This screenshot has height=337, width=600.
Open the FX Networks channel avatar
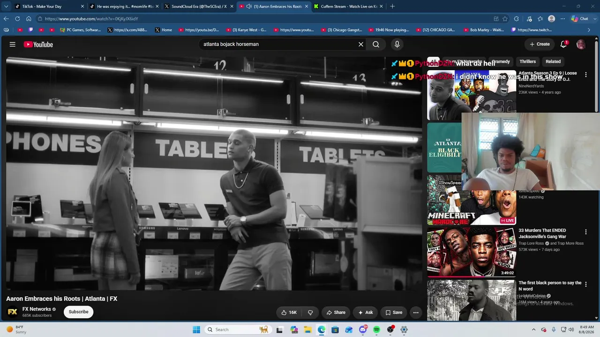tap(13, 312)
